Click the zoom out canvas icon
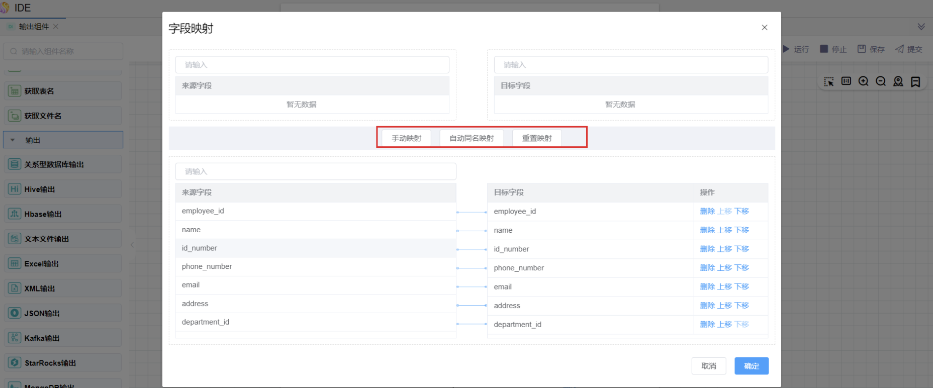The height and width of the screenshot is (388, 933). pyautogui.click(x=881, y=81)
